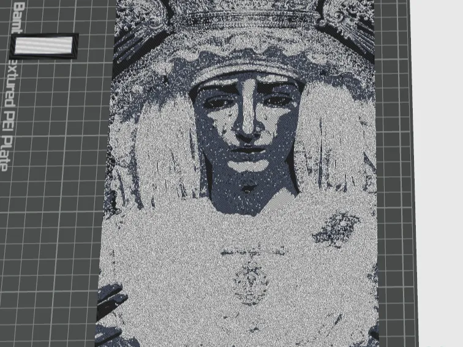463x347 pixels.
Task: Select the small white rectangular object on the plate
Action: click(44, 46)
